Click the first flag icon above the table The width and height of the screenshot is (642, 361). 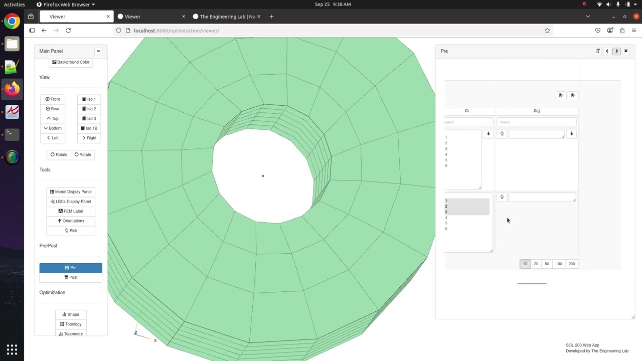point(561,95)
